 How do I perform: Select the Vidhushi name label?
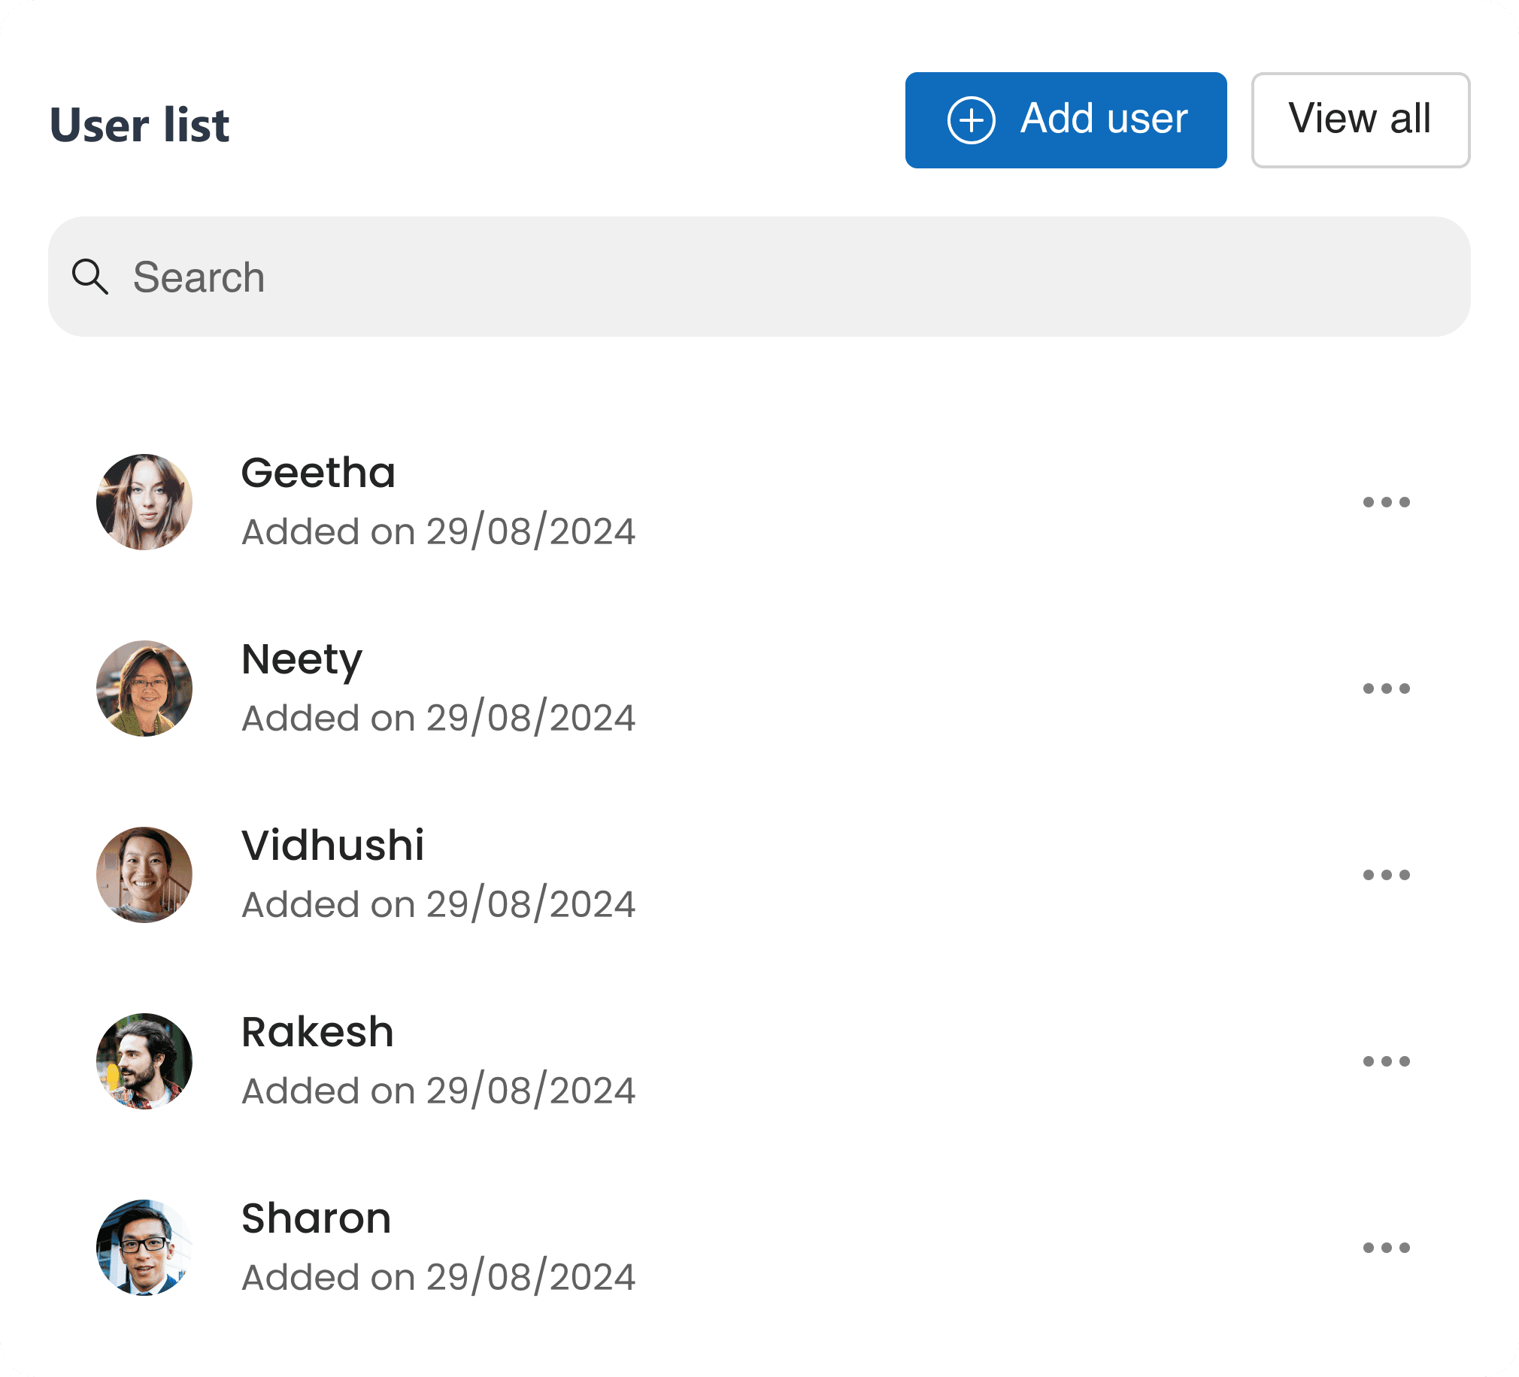(332, 844)
